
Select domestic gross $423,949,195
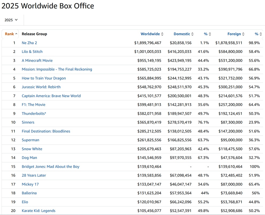tap(180, 60)
